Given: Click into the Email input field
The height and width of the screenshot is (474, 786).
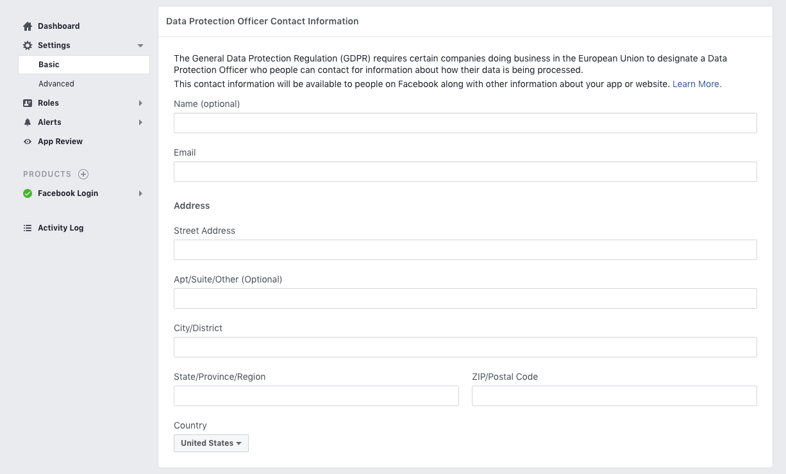Looking at the screenshot, I should [465, 171].
